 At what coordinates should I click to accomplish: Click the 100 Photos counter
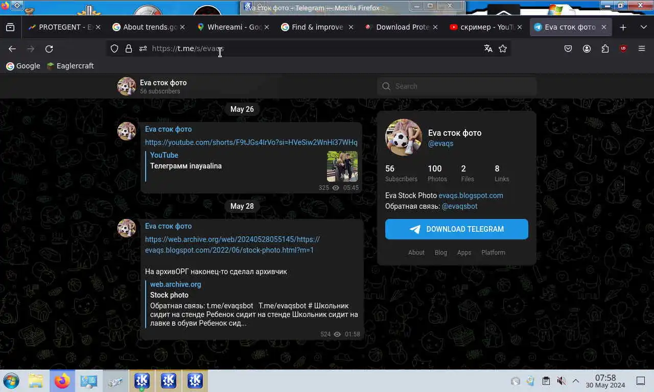[437, 174]
